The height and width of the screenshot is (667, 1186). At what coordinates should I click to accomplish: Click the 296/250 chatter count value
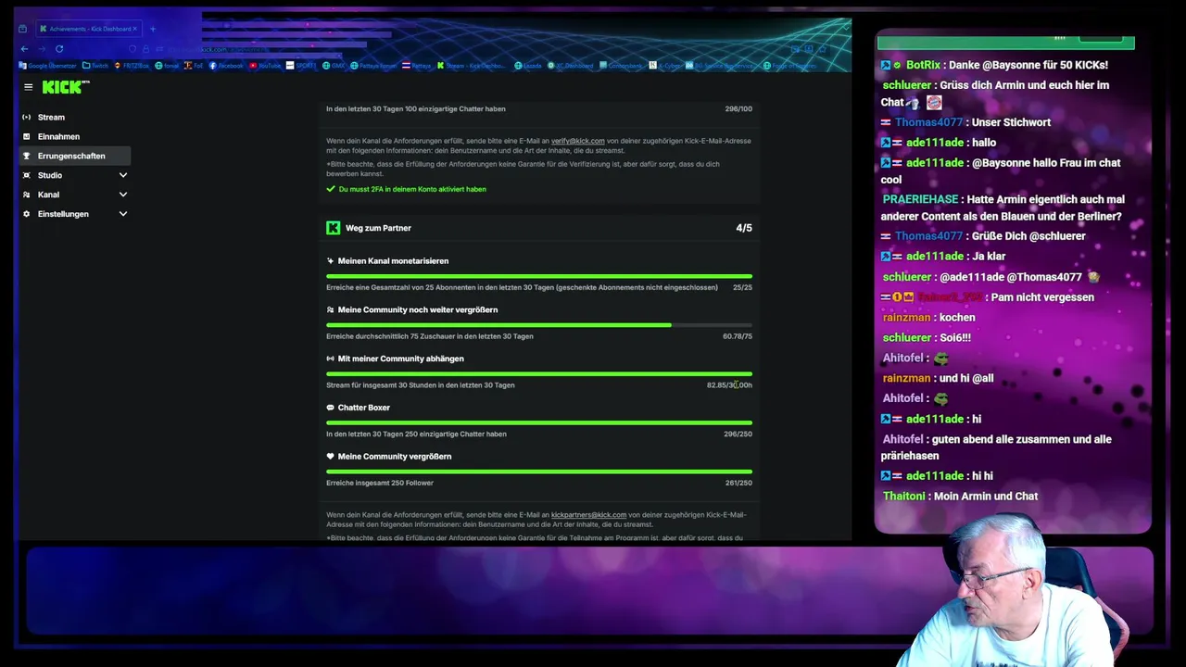pyautogui.click(x=738, y=434)
